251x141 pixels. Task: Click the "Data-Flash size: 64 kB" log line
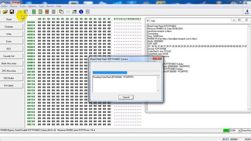[158, 54]
